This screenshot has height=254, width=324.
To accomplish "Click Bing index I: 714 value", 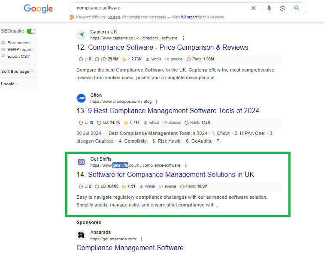I will [x=132, y=123].
